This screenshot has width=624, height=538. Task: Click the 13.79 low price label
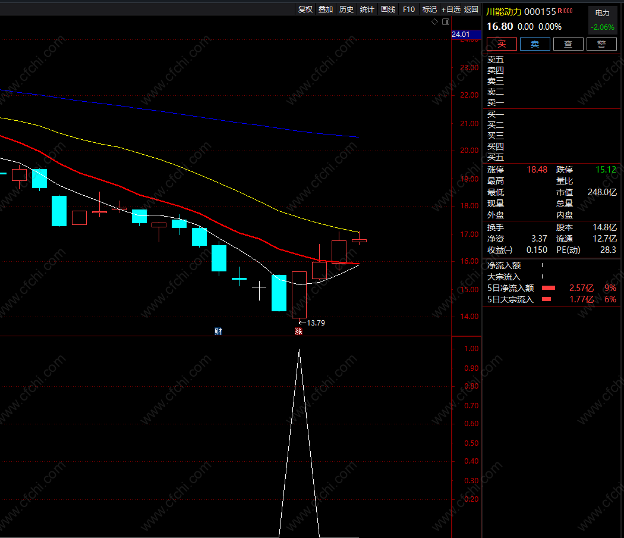click(x=316, y=323)
